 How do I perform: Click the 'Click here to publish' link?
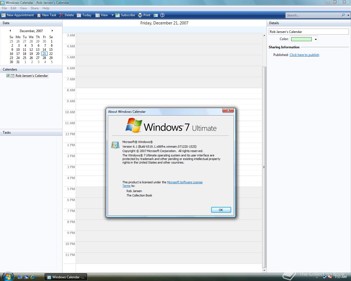pyautogui.click(x=304, y=55)
